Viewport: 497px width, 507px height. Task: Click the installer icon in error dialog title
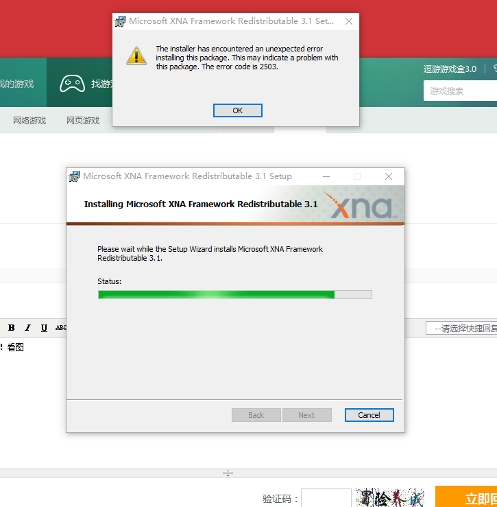tap(120, 21)
